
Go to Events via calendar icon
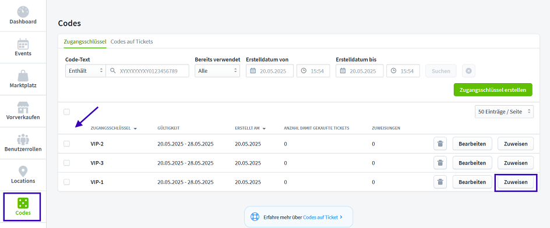click(23, 44)
